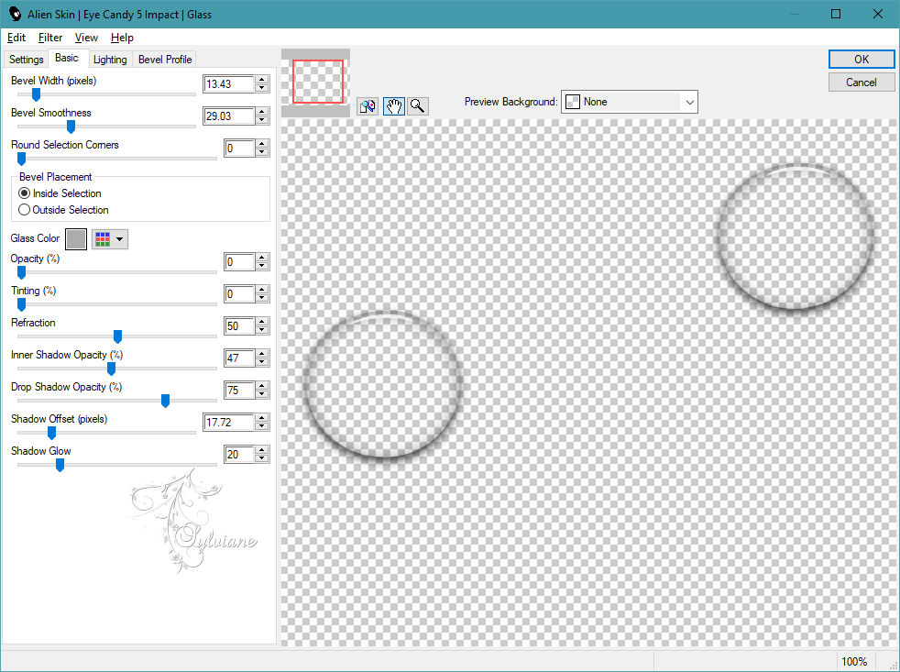Click the navigator thumbnail red box

pyautogui.click(x=318, y=82)
